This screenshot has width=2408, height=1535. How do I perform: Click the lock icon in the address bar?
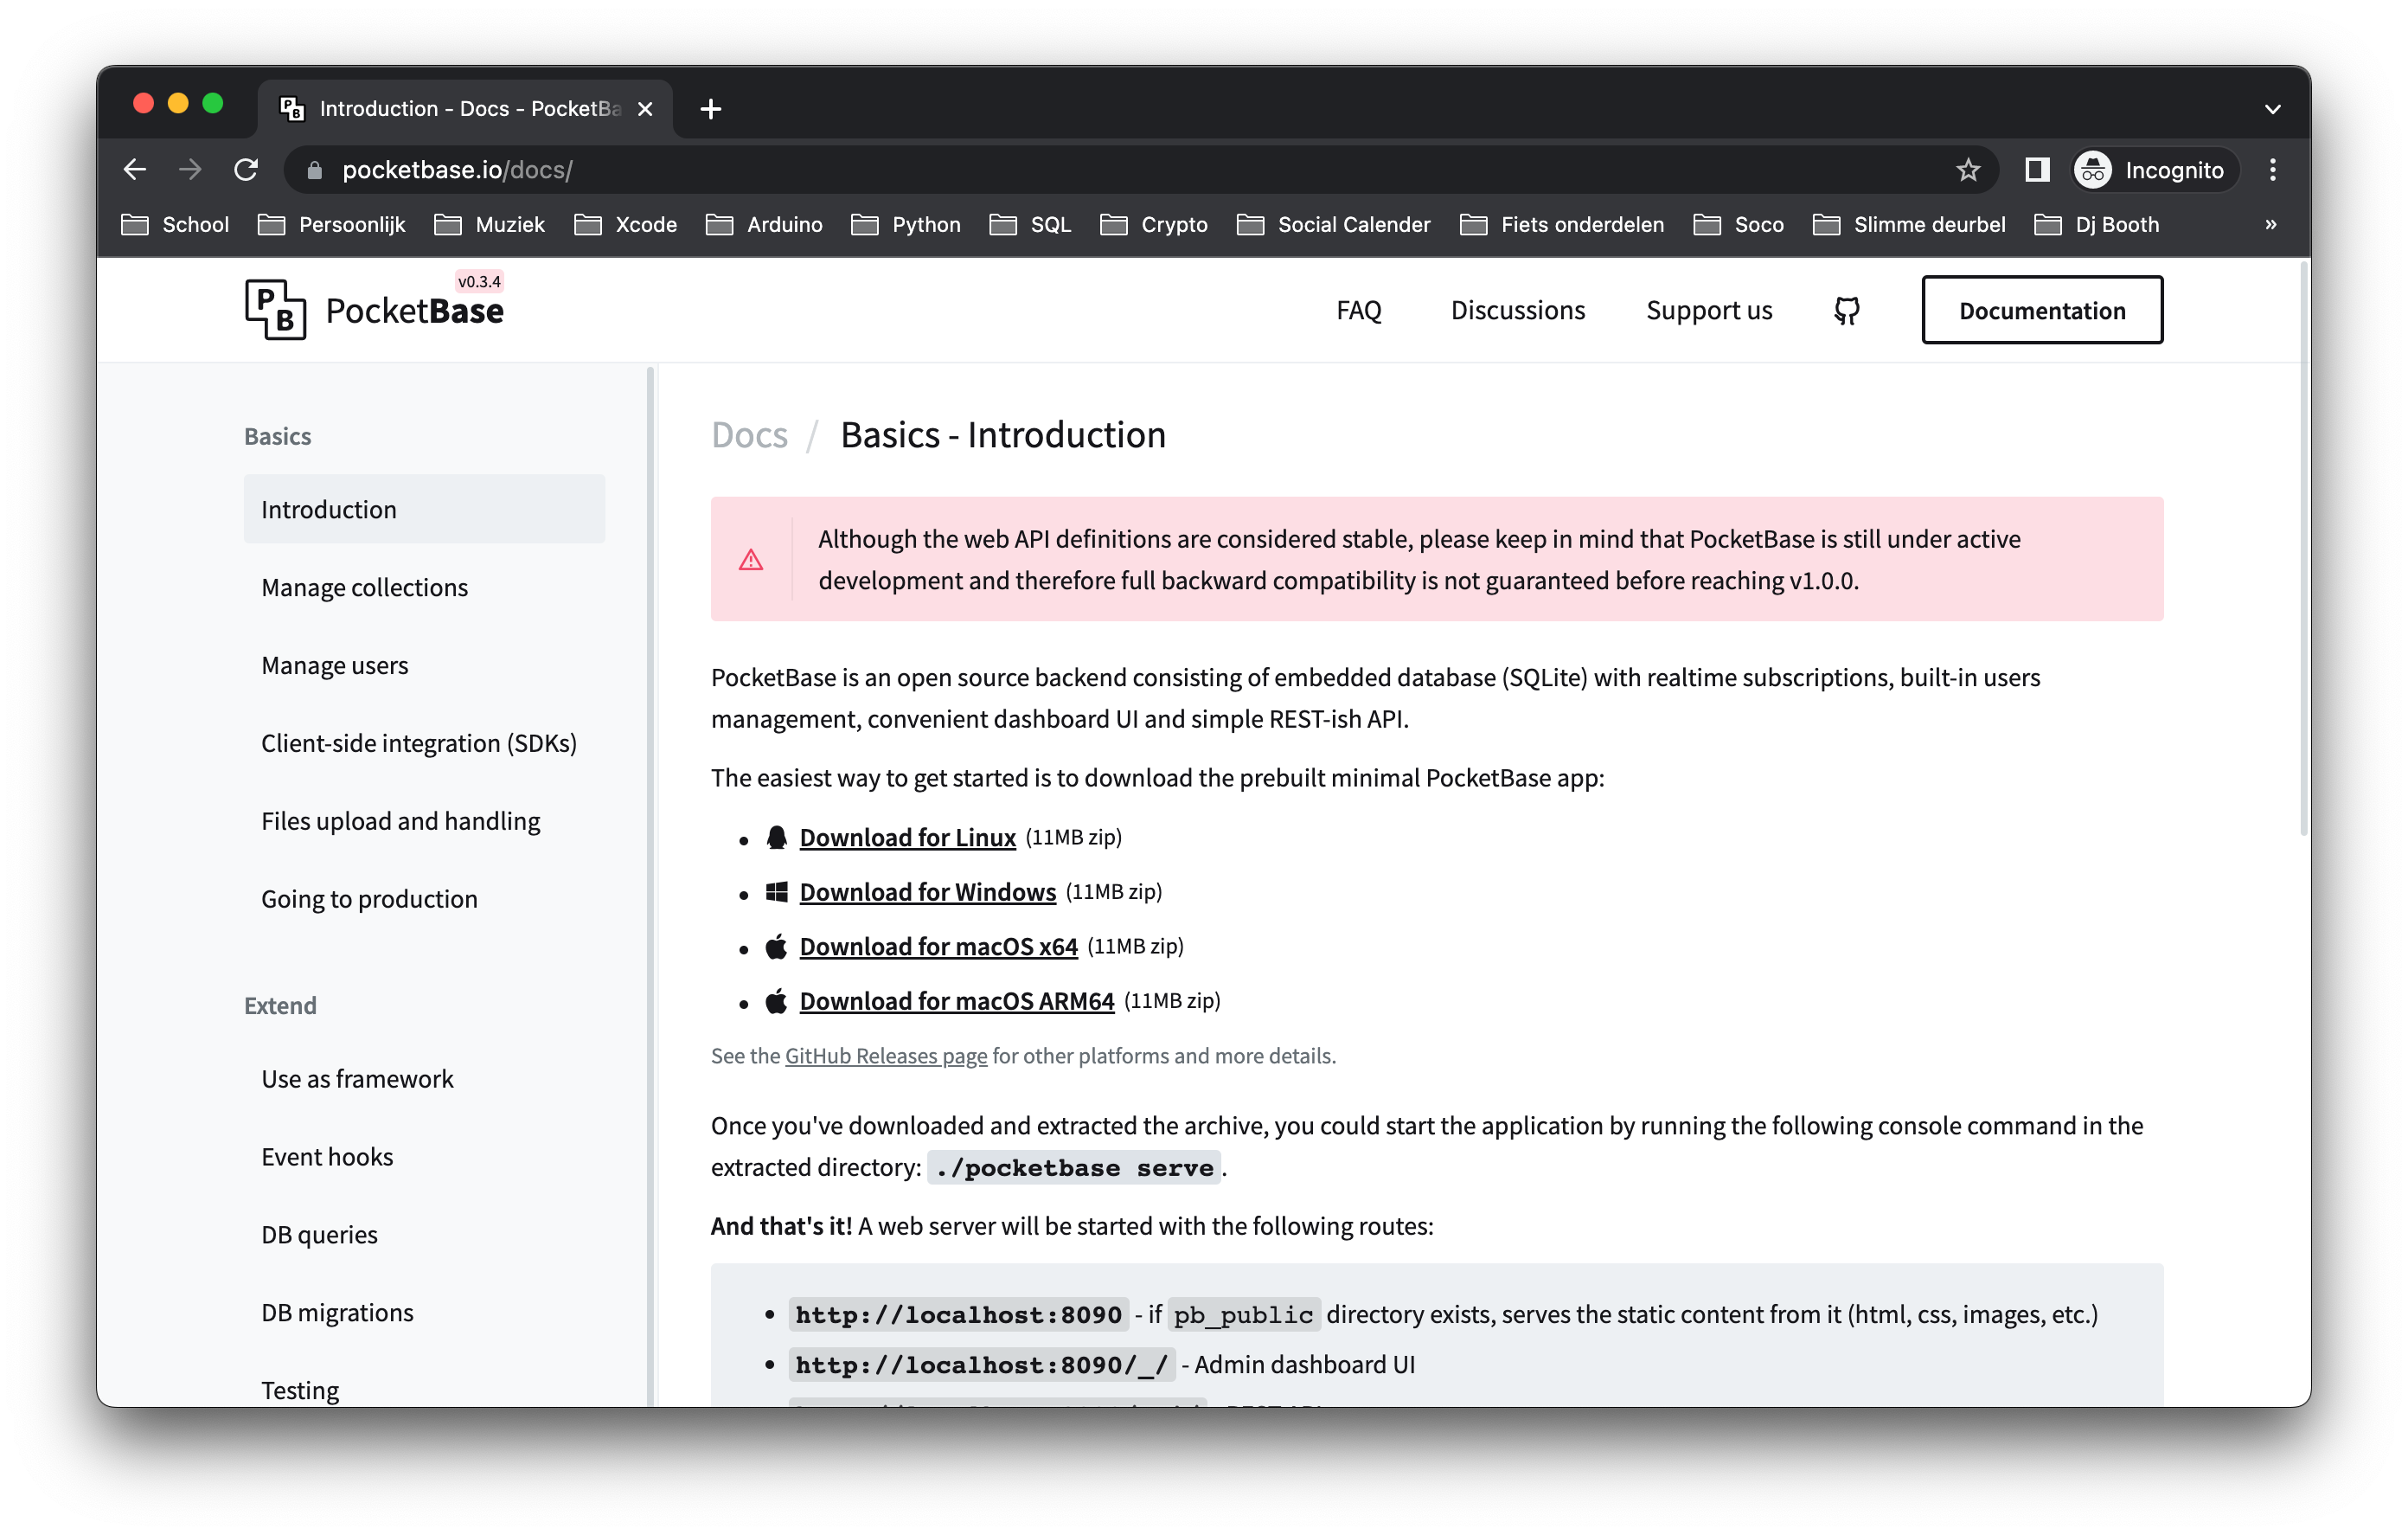click(314, 169)
